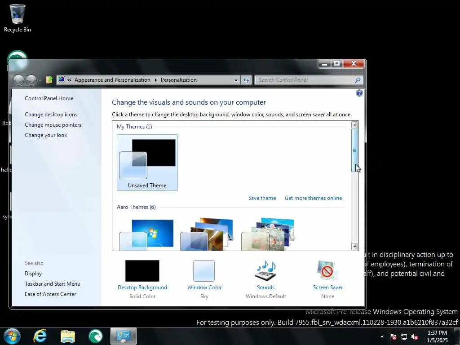Viewport: 460px width, 345px height.
Task: Open Help with the question mark icon
Action: coord(359,93)
